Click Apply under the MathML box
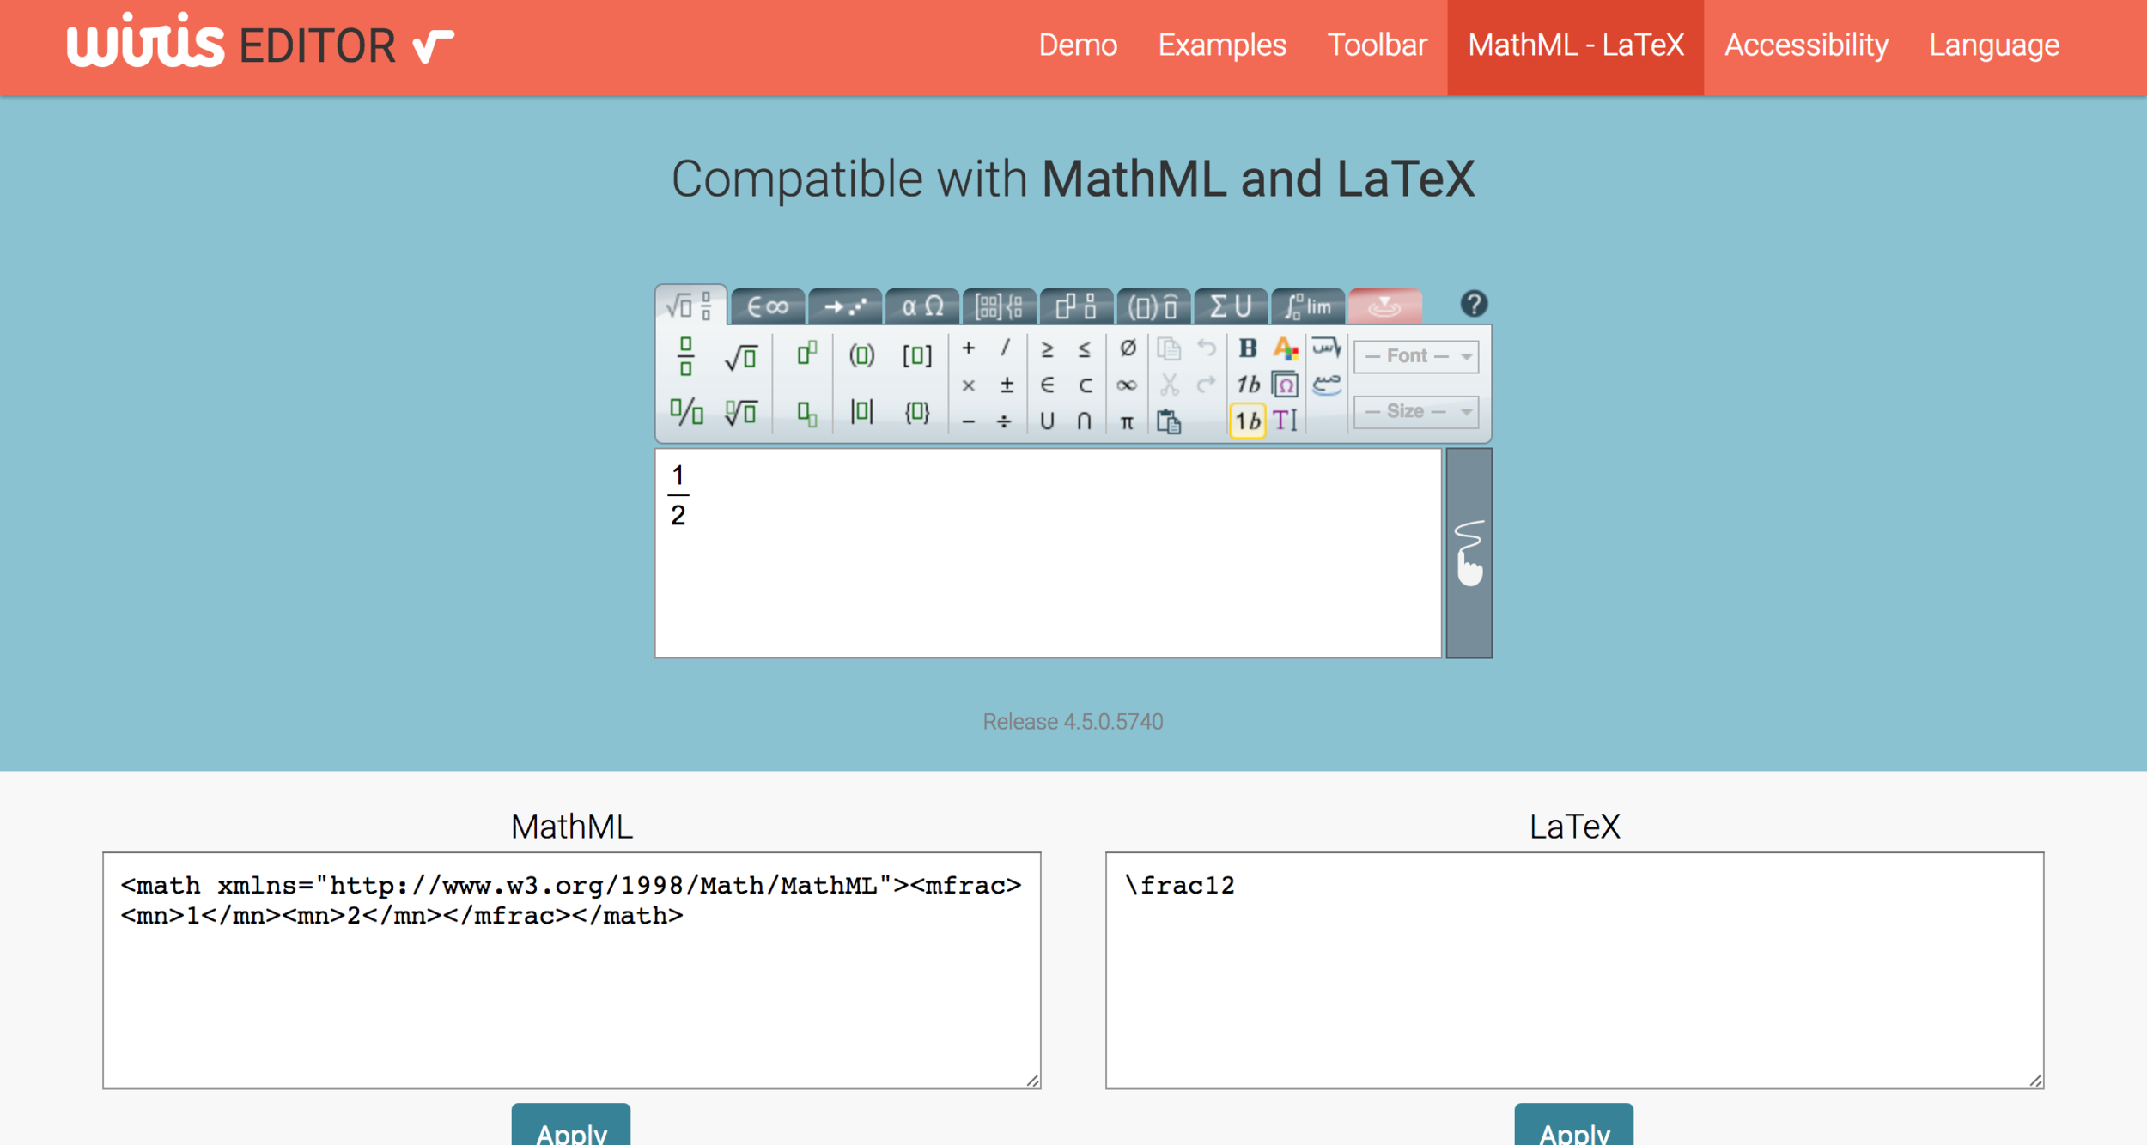This screenshot has width=2147, height=1145. coord(571,1129)
